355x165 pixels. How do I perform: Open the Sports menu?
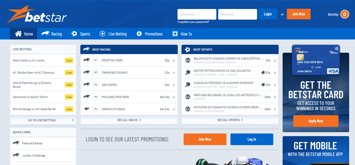point(81,34)
